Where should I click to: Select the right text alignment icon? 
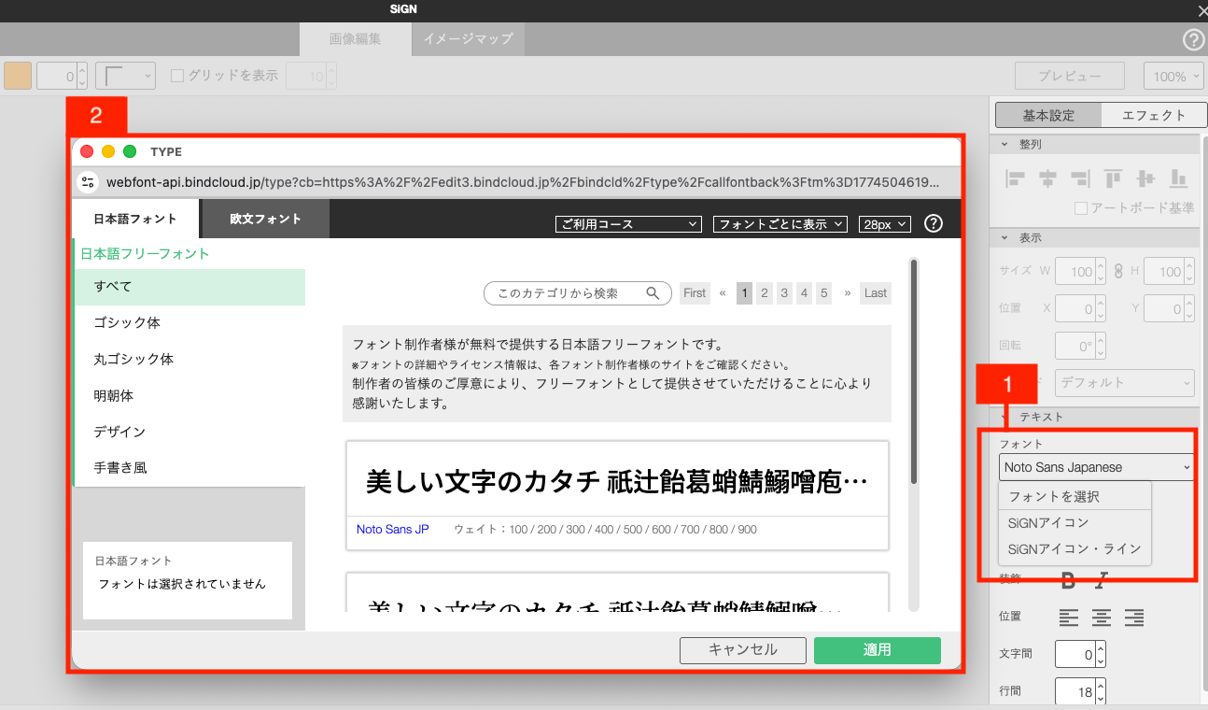click(1132, 617)
